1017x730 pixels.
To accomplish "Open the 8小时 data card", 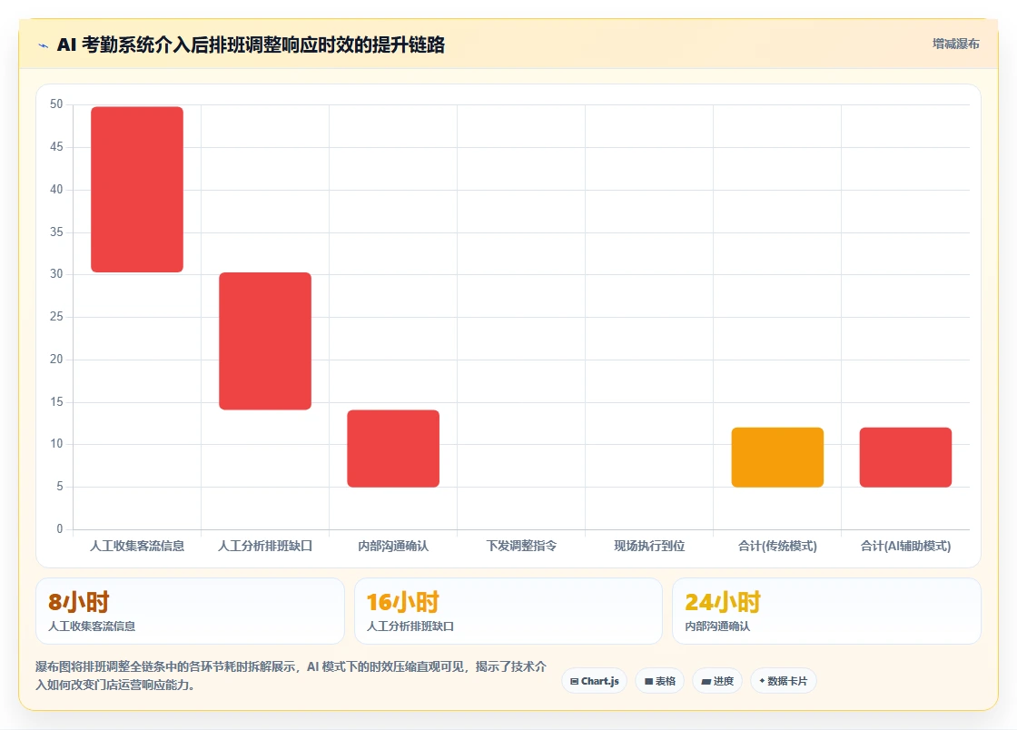I will click(190, 611).
